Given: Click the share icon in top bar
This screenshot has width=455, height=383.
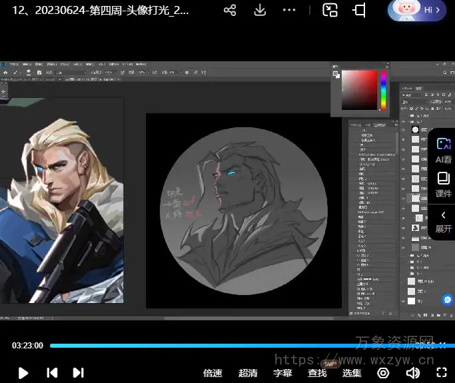Looking at the screenshot, I should [x=230, y=10].
